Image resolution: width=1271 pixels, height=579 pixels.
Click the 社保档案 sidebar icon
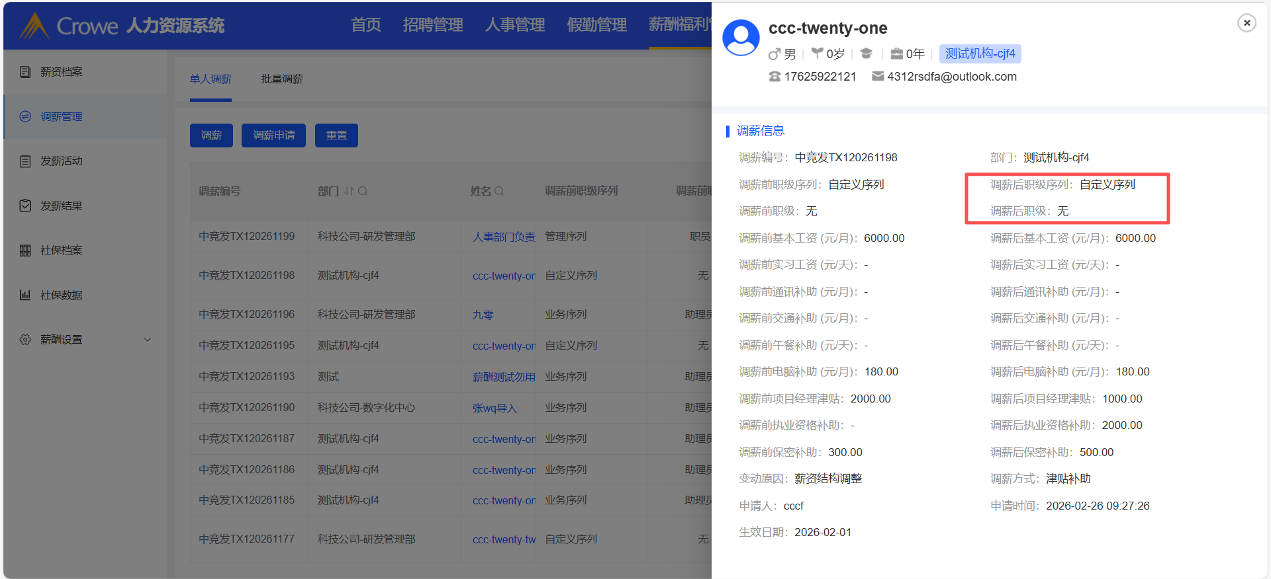click(25, 251)
